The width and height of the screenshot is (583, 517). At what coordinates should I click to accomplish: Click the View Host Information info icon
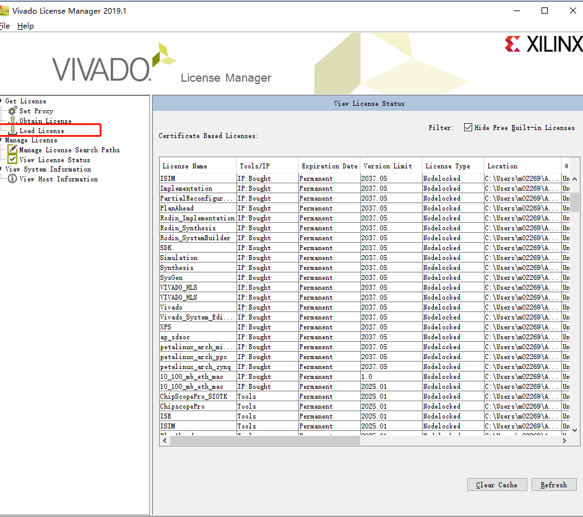point(12,179)
